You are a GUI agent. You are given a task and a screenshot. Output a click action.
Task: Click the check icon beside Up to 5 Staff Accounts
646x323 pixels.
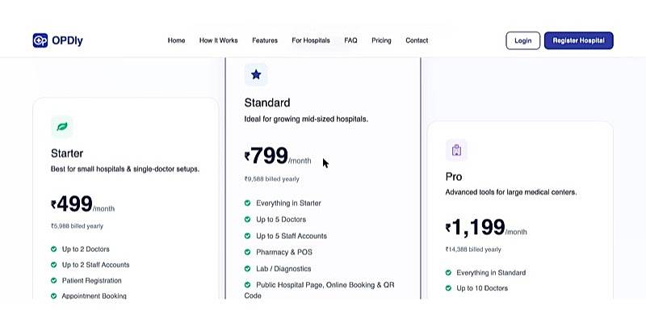pyautogui.click(x=247, y=236)
